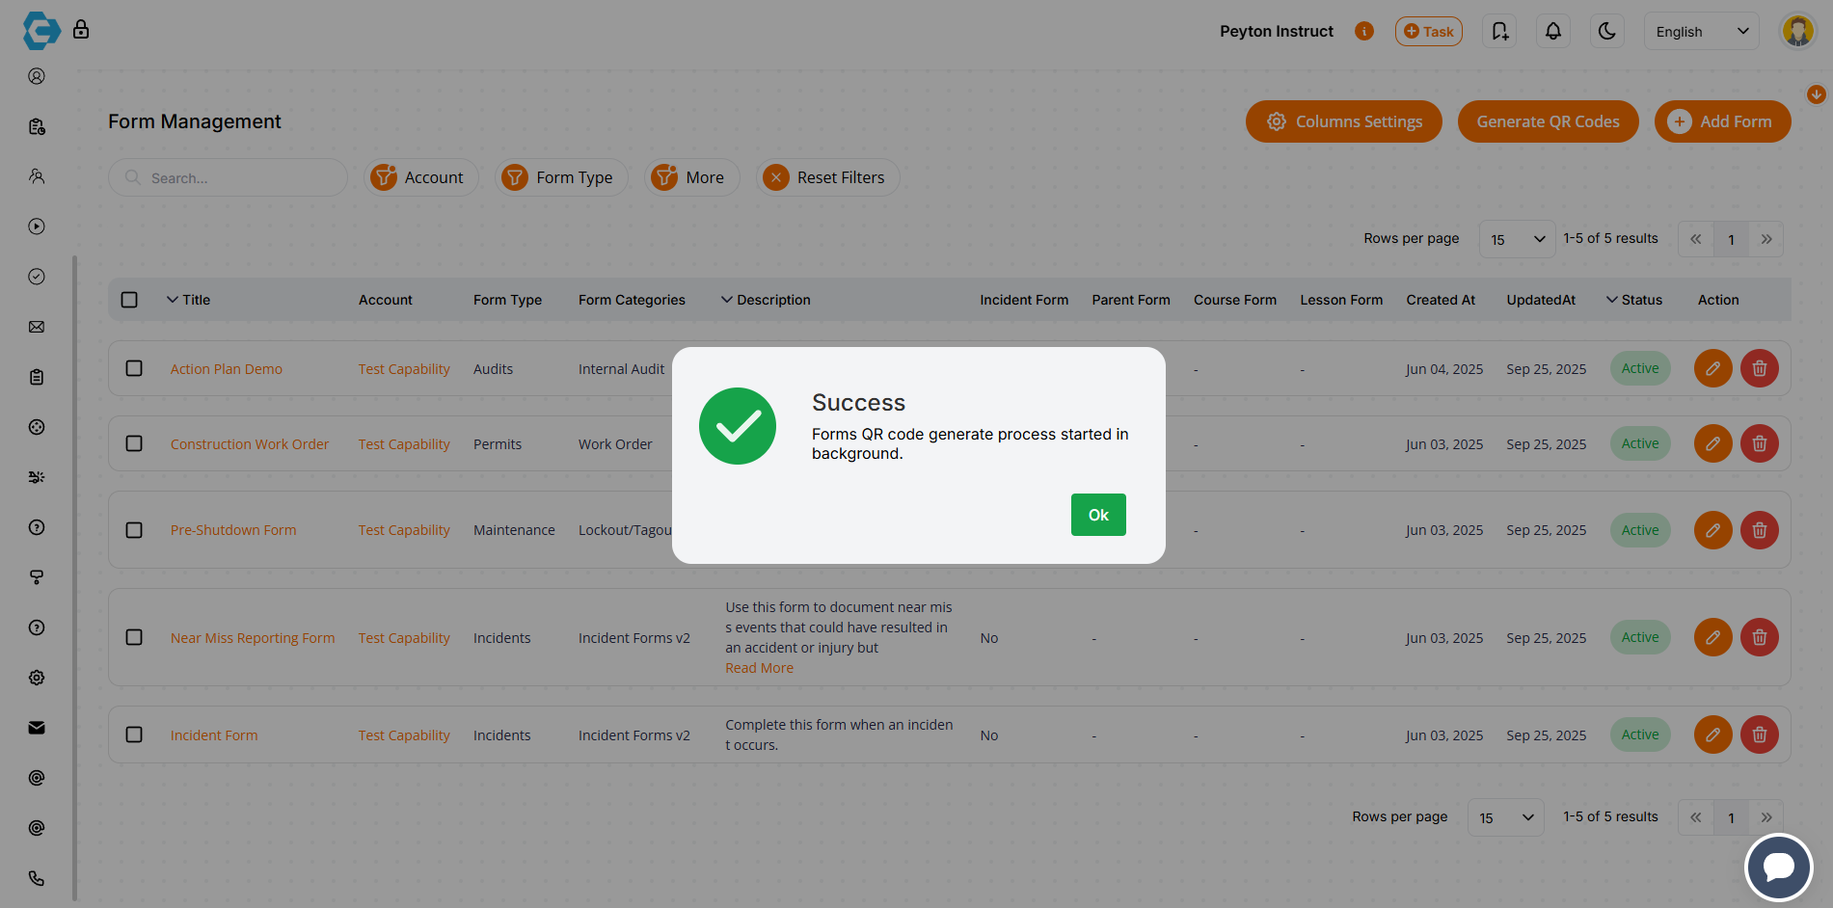Toggle dark mode with the moon icon
1833x908 pixels.
(1606, 31)
